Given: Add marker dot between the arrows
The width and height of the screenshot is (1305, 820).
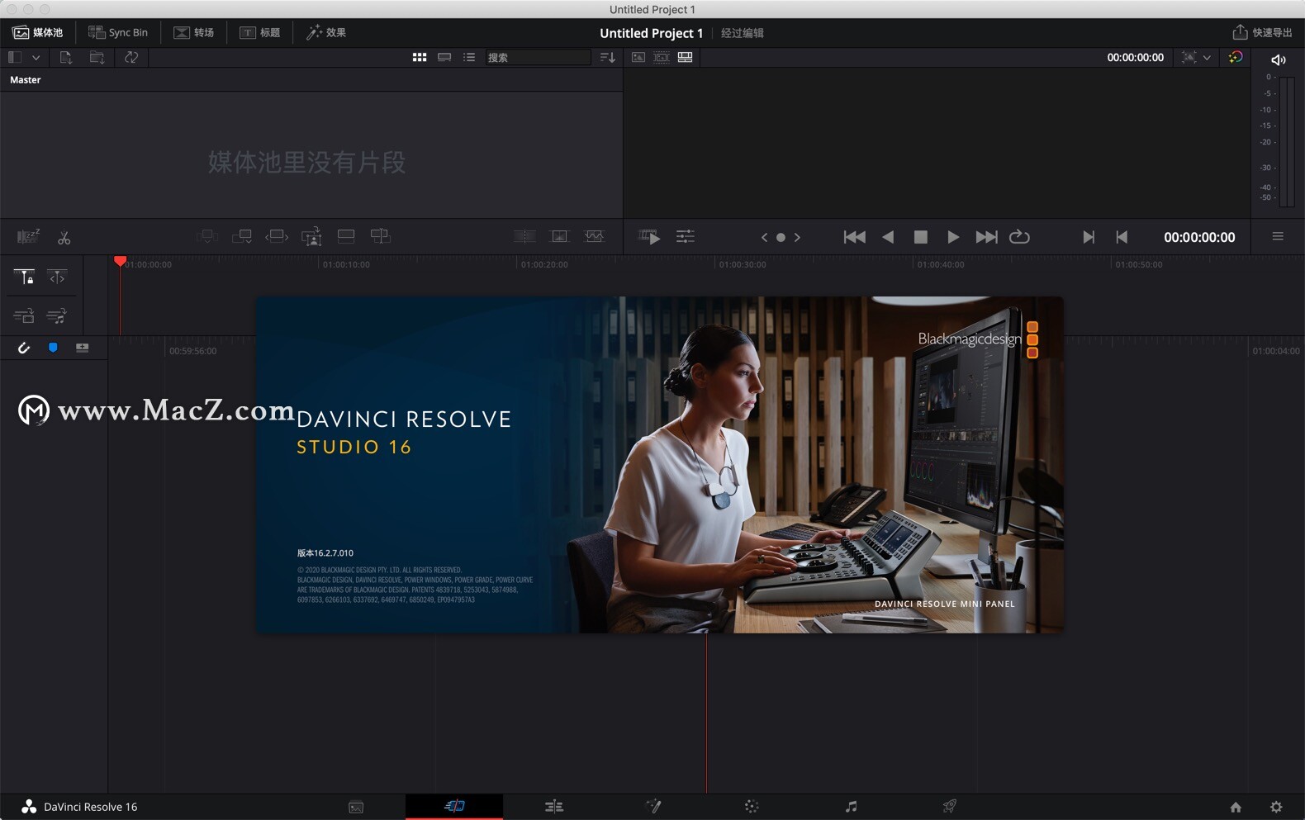Looking at the screenshot, I should pos(781,238).
